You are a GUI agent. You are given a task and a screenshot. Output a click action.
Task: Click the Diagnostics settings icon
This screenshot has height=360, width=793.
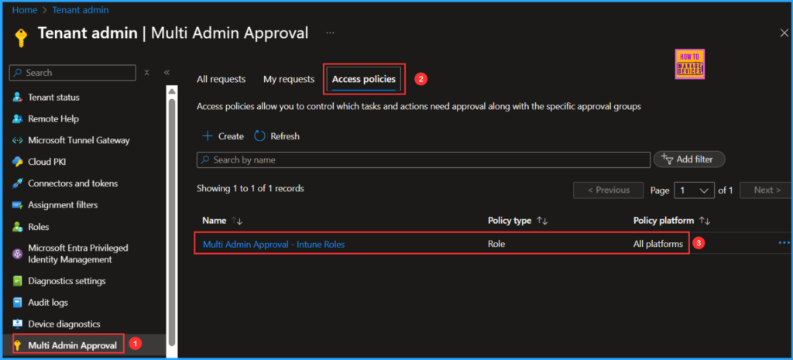coord(18,280)
